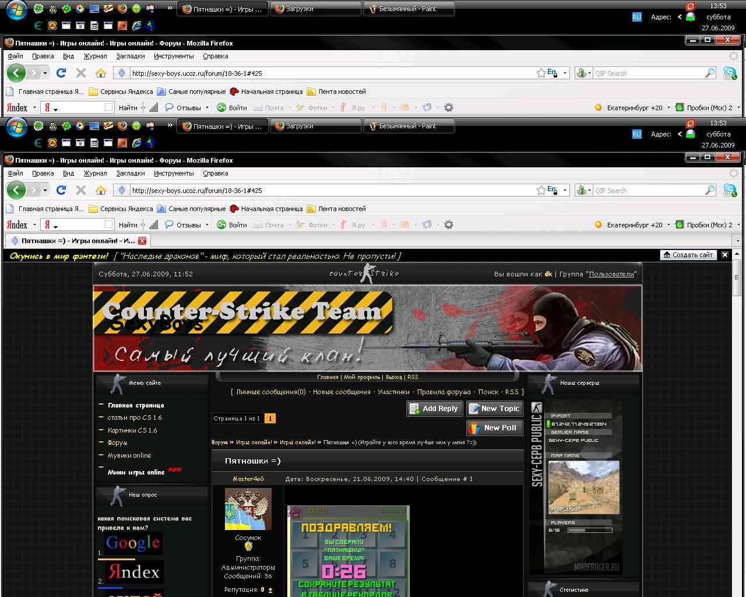Choose the Google poll option
This screenshot has width=746, height=597.
tap(133, 543)
